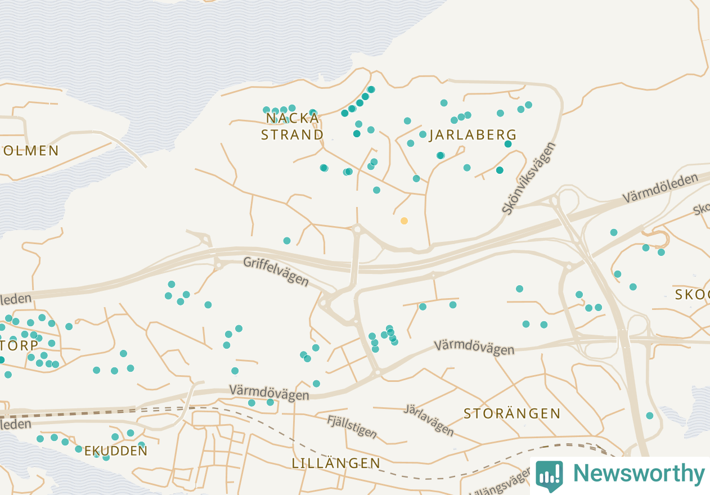Click the Skönviksvägen road label
Screen dimensions: 710x495
(x=528, y=178)
